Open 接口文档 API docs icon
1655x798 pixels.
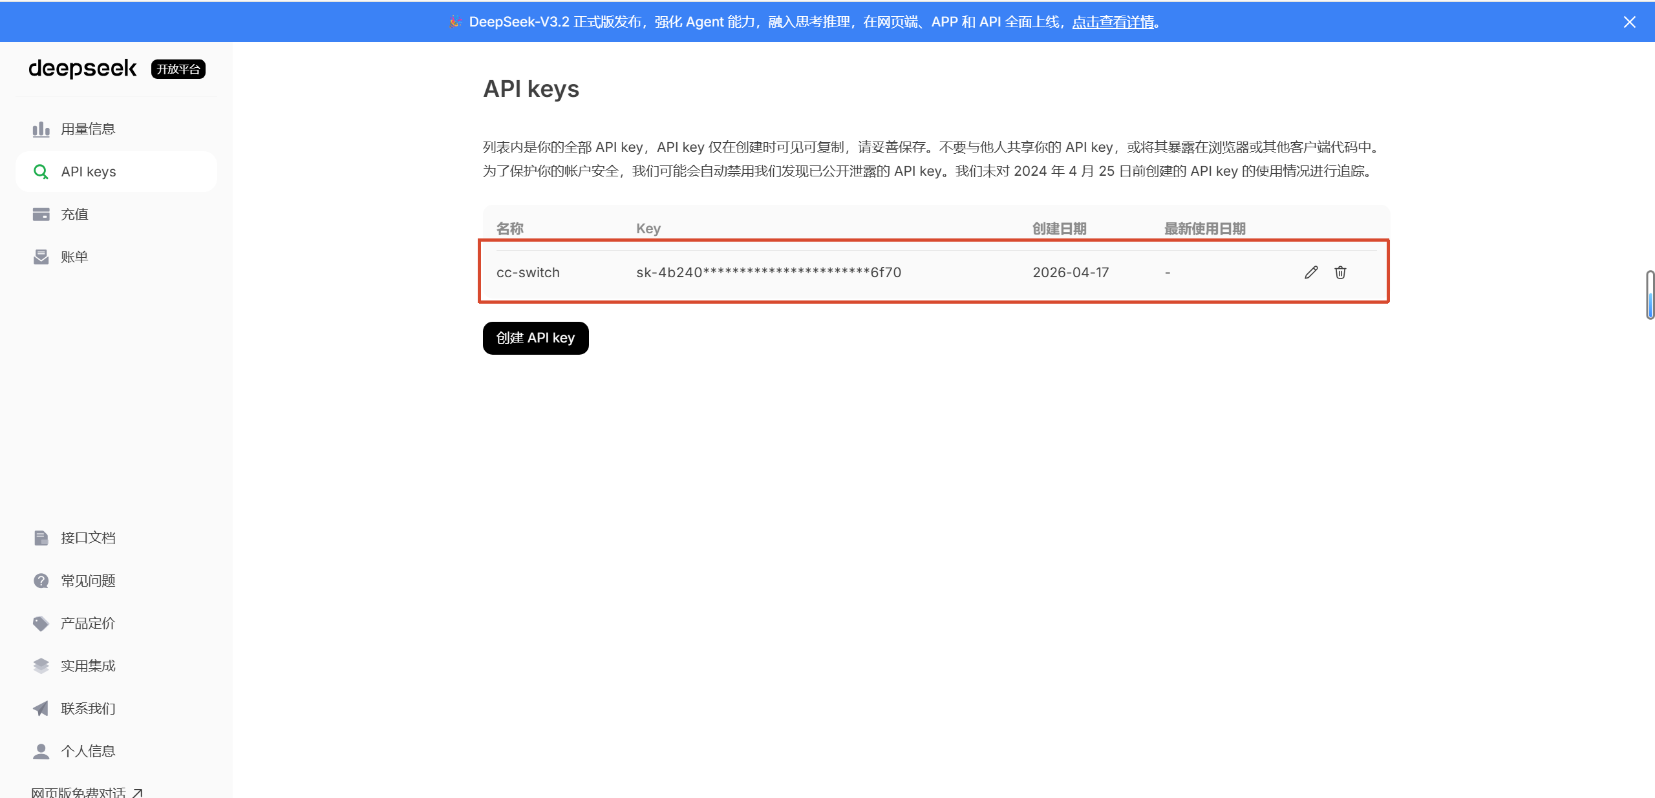41,538
